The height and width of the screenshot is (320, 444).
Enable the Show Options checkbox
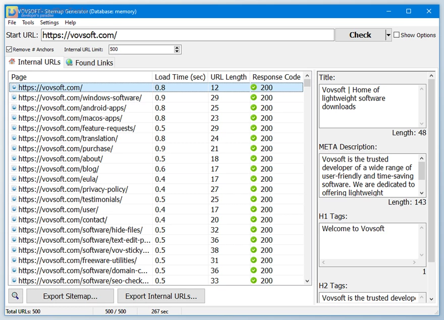[x=397, y=35]
